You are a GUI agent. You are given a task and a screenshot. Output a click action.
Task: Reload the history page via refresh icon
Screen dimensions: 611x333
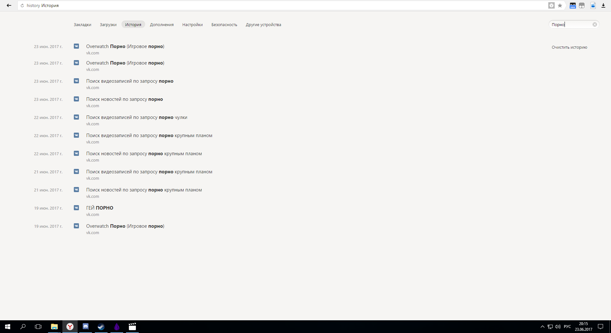[22, 6]
